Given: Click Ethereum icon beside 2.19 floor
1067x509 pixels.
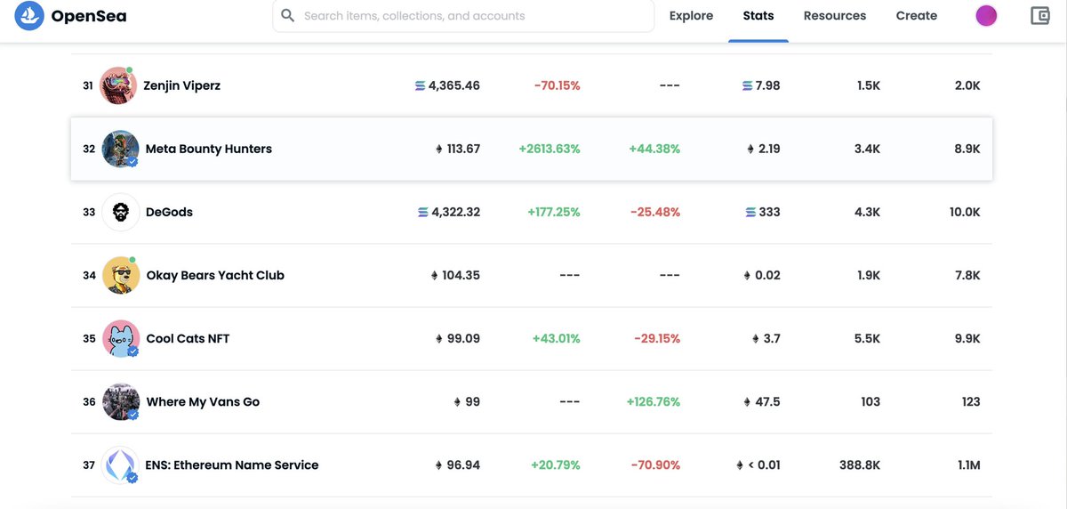Looking at the screenshot, I should click(x=750, y=149).
